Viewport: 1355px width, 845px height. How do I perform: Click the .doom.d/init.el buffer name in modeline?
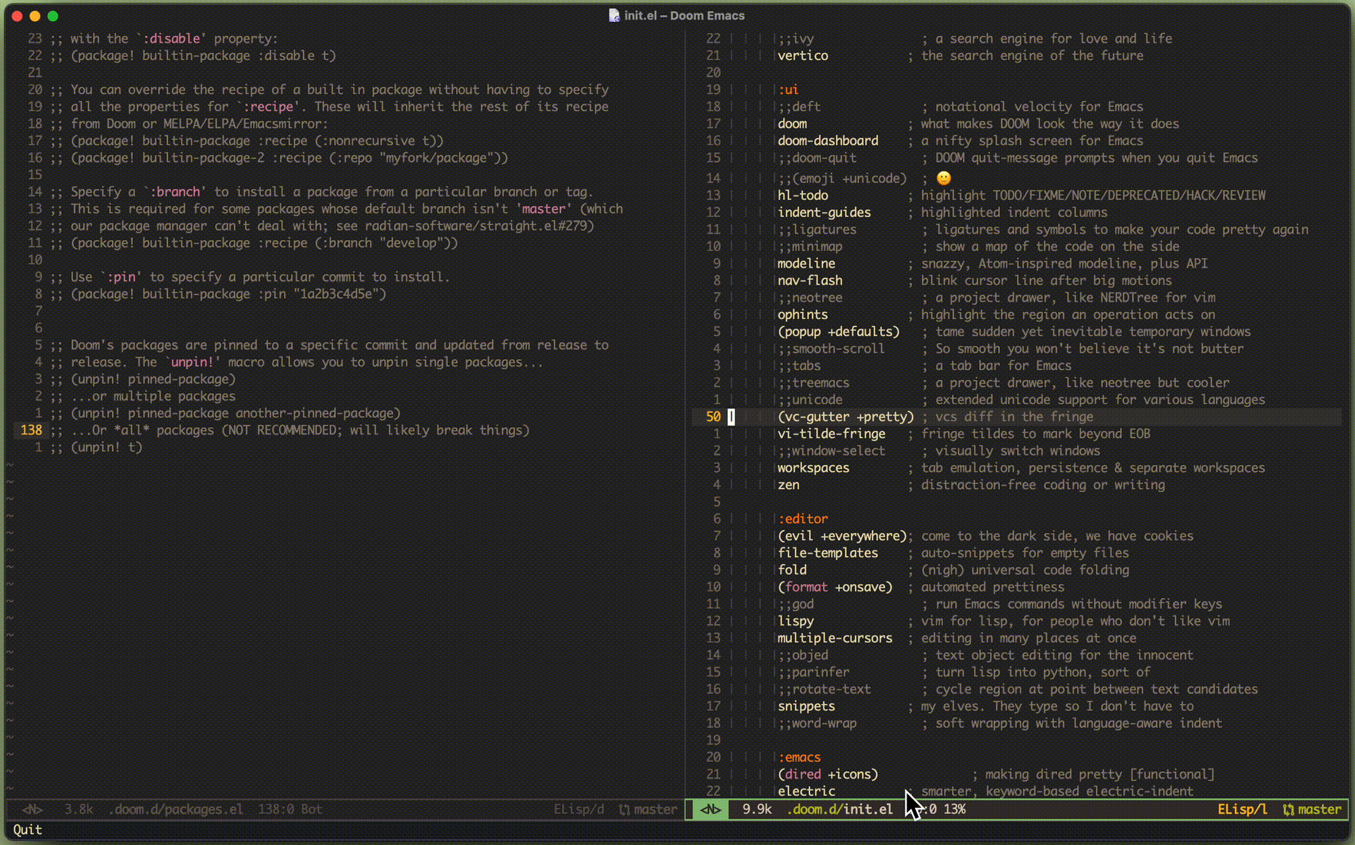(839, 809)
